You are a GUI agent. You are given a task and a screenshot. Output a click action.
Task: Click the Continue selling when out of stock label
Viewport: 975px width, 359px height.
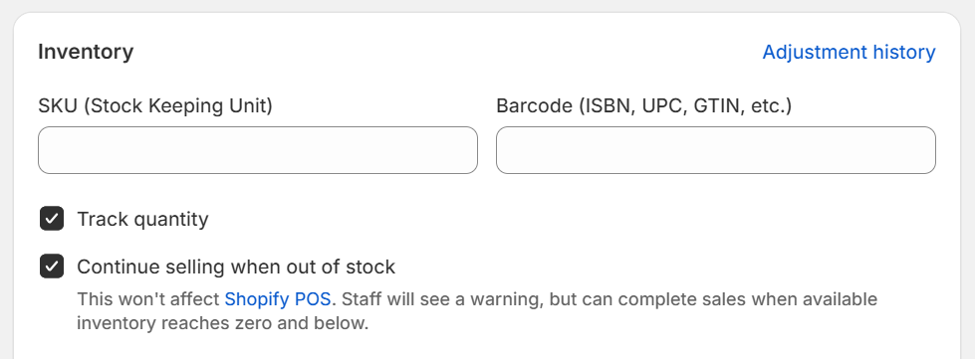coord(236,268)
